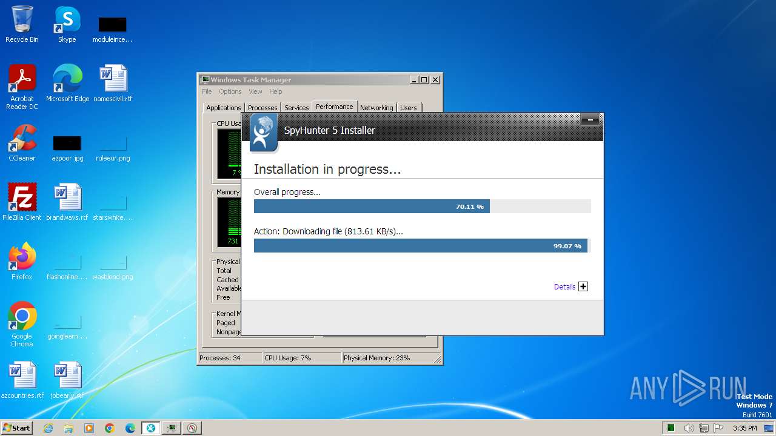The width and height of the screenshot is (776, 436).
Task: Open the CCleaner desktop shortcut
Action: point(22,143)
